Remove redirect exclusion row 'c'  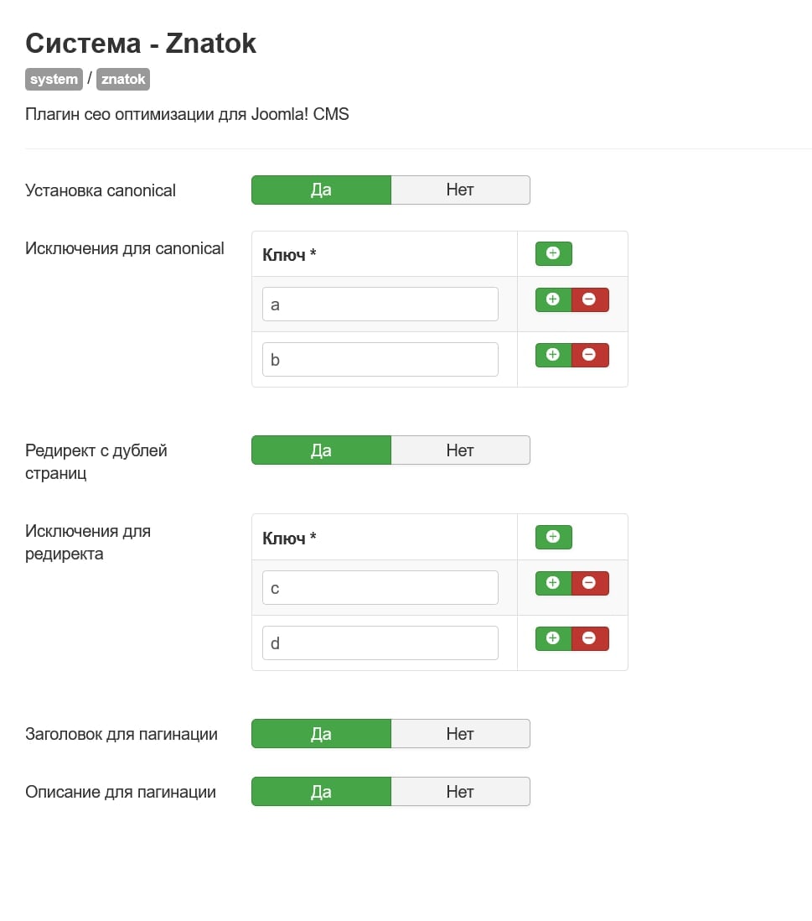tap(590, 583)
